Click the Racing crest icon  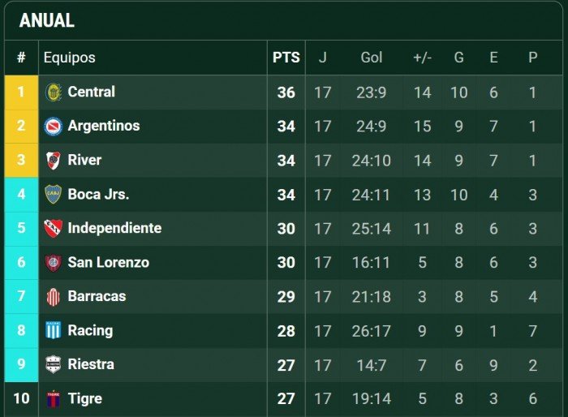pyautogui.click(x=54, y=331)
